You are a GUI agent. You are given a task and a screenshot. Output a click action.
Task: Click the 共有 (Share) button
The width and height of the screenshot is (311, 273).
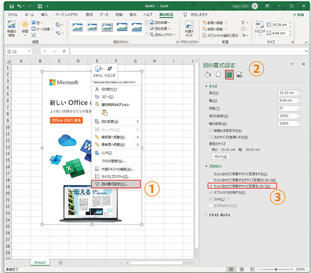pyautogui.click(x=299, y=14)
